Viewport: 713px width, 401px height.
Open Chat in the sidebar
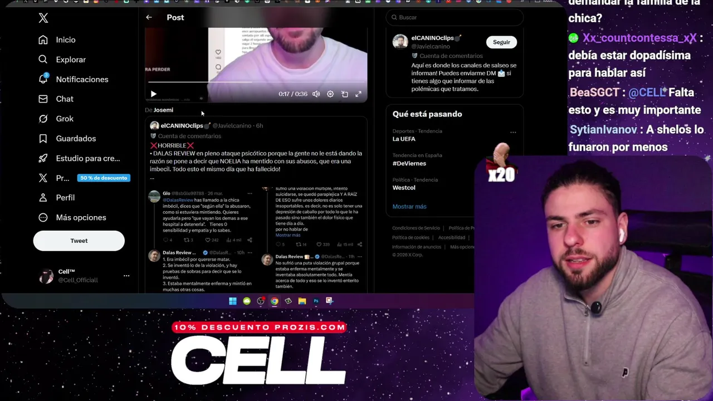coord(56,99)
